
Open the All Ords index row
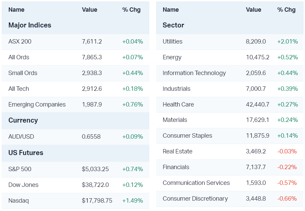(19, 57)
